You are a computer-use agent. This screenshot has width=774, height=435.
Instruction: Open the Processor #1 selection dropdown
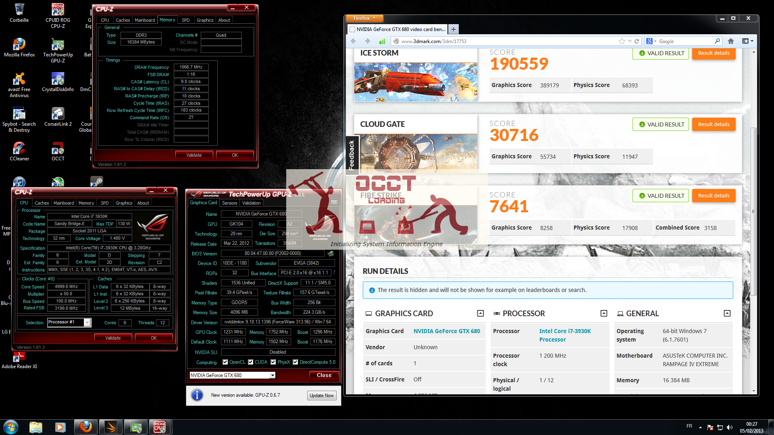[87, 322]
